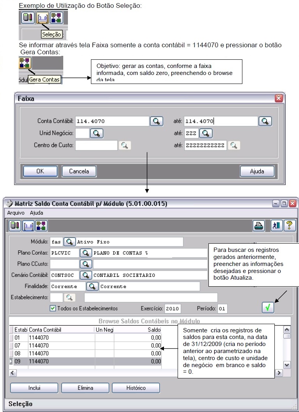Click browse scrollbar up arrow
Screen dimensions: 299x412
[287, 330]
